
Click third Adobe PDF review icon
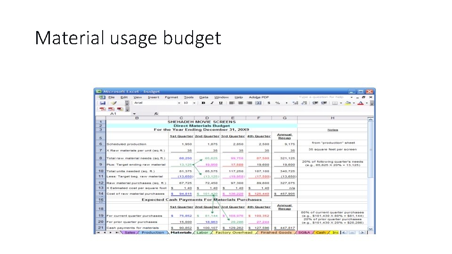tap(120, 109)
